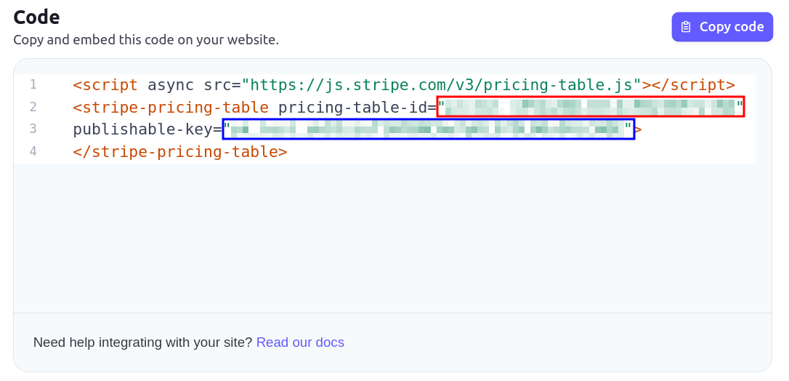This screenshot has height=381, width=789.
Task: Click the <stripe-pricing-table opening tag
Action: 171,107
